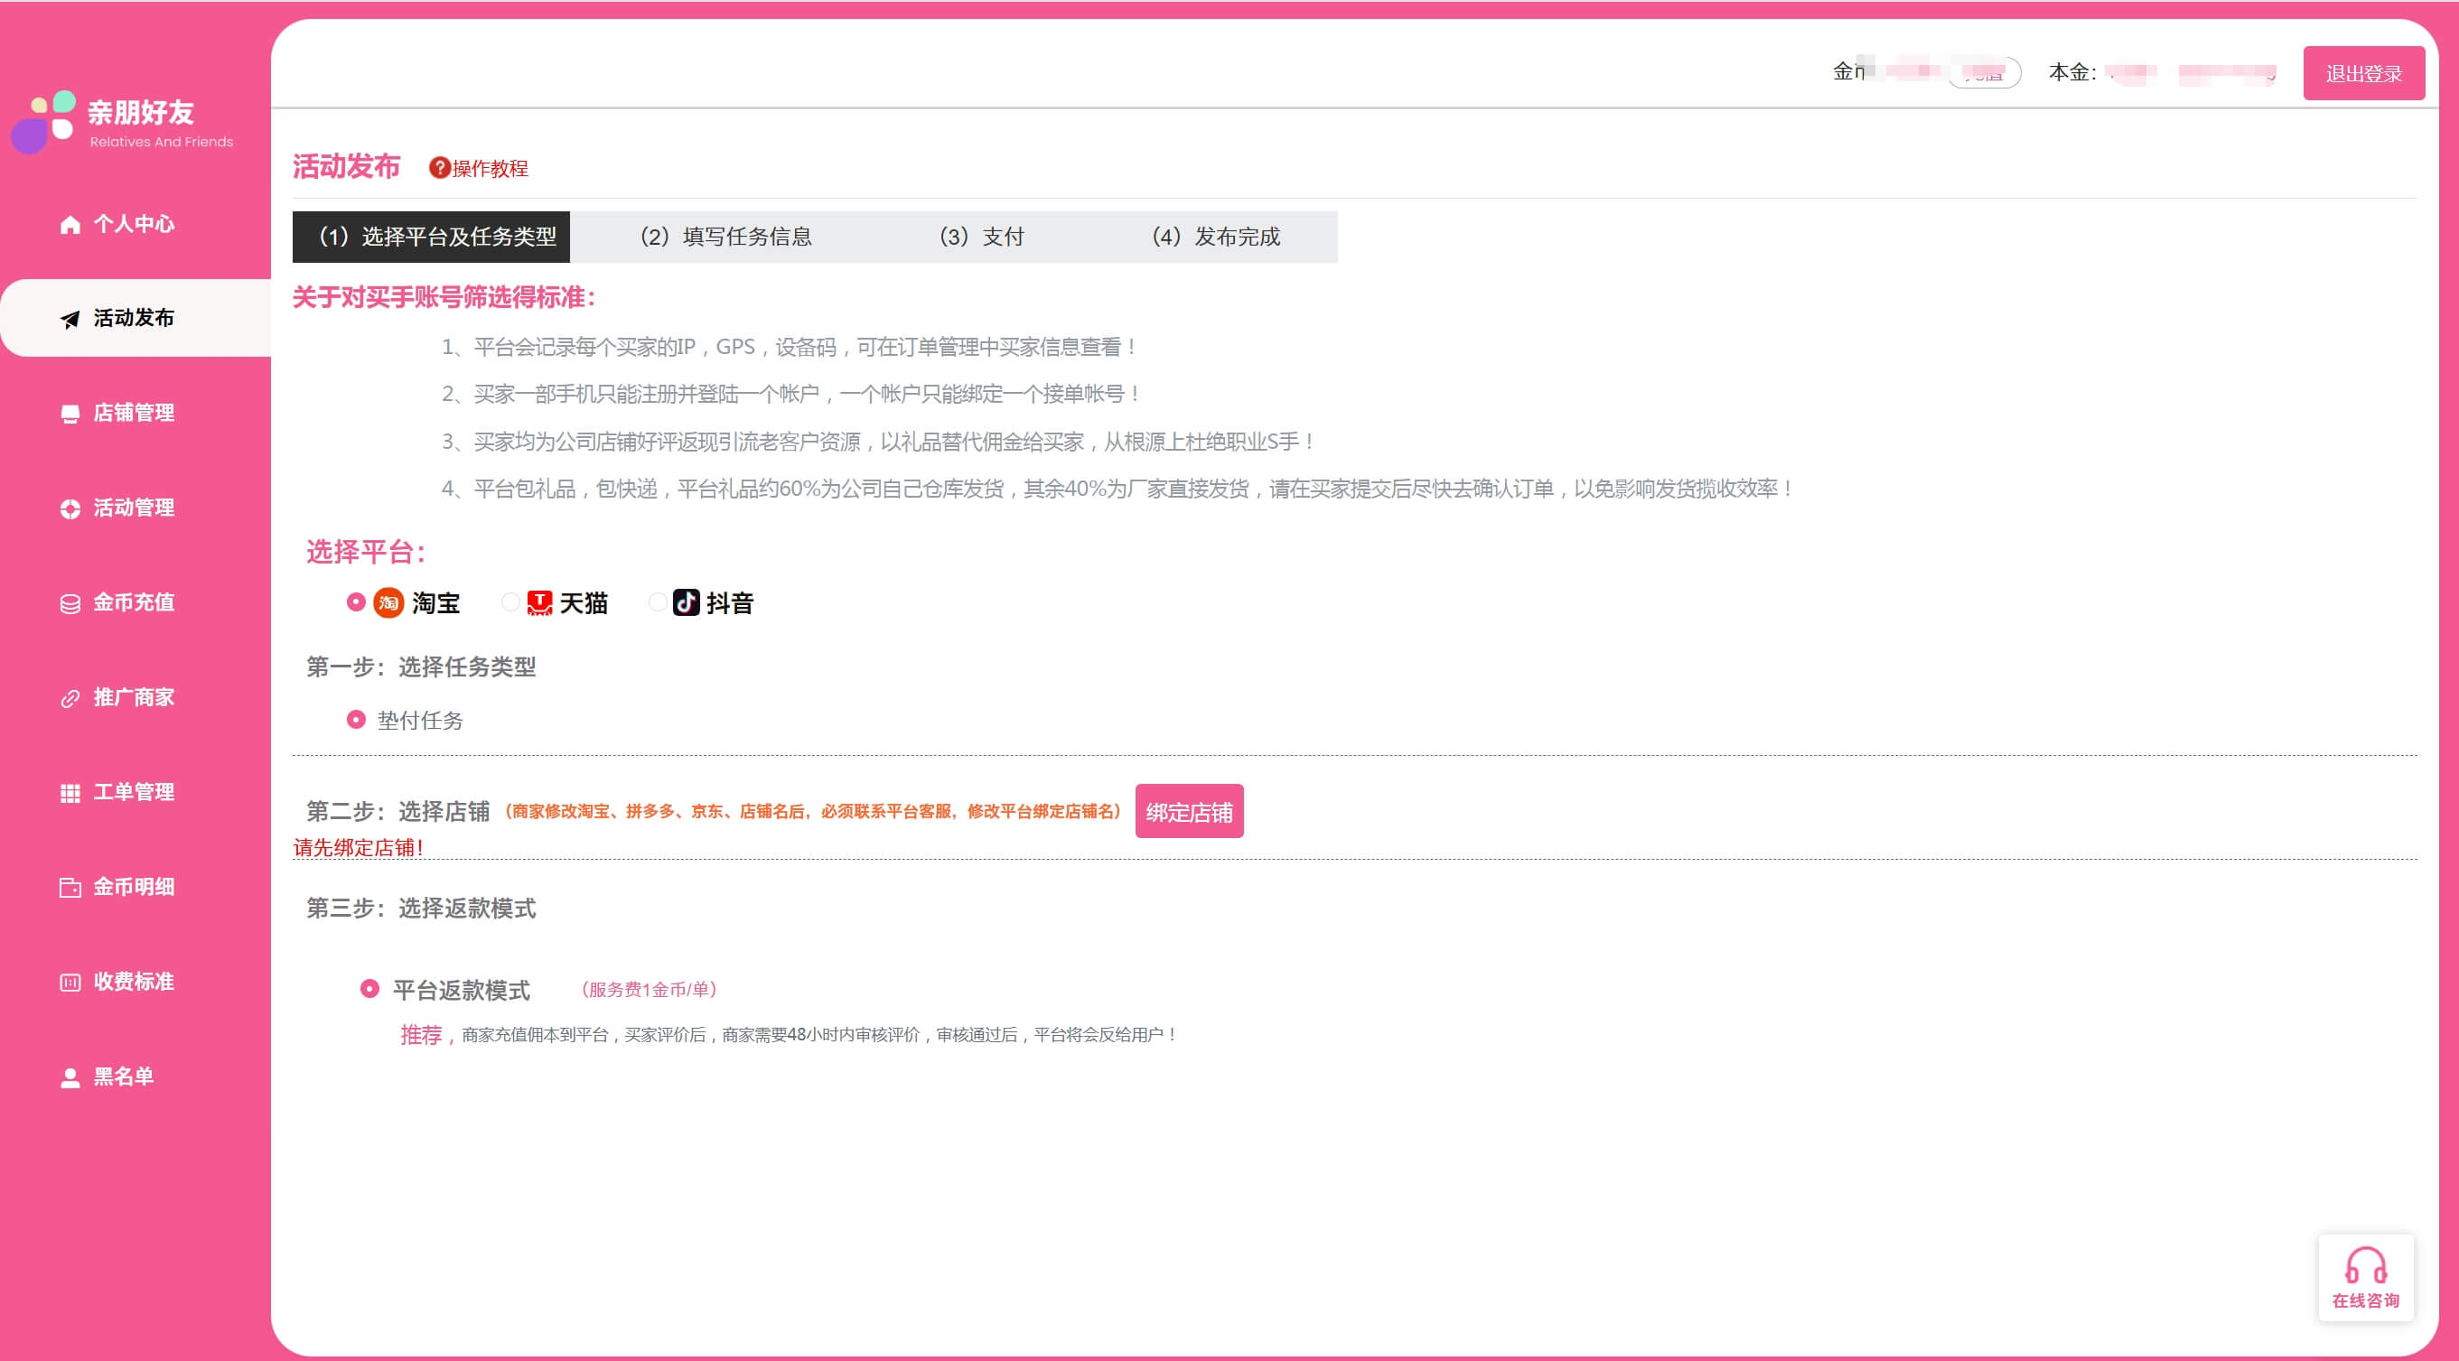Image resolution: width=2459 pixels, height=1361 pixels.
Task: Go to the (3) 支付 step tab
Action: (981, 237)
